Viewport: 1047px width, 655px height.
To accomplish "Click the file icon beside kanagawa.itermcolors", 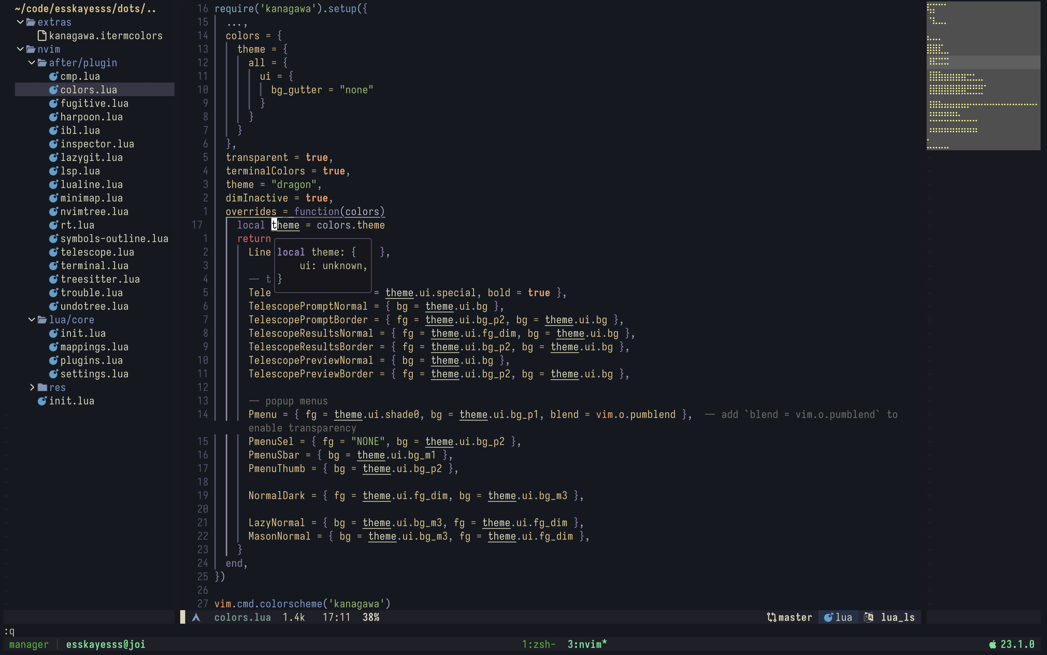I will 42,36.
